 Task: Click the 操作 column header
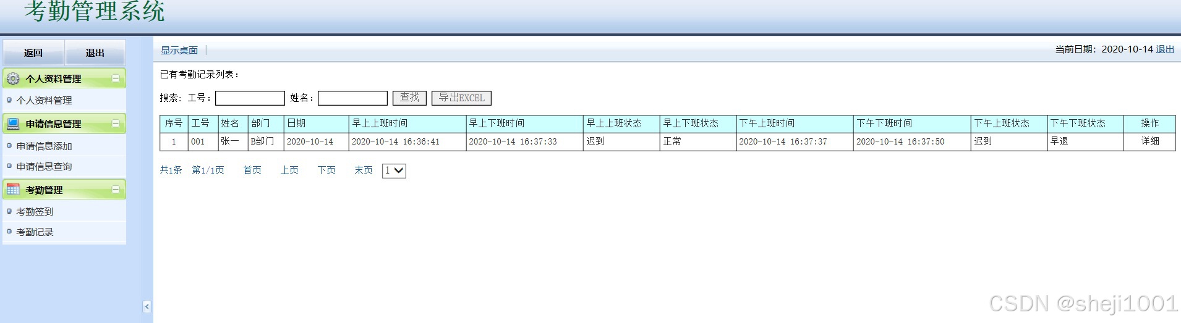1149,124
